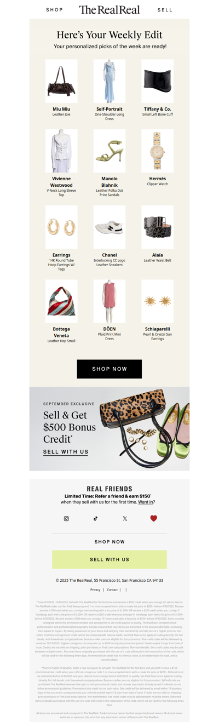
Task: Open Schiaparelli Sun Earrings thumbnail
Action: point(158,302)
